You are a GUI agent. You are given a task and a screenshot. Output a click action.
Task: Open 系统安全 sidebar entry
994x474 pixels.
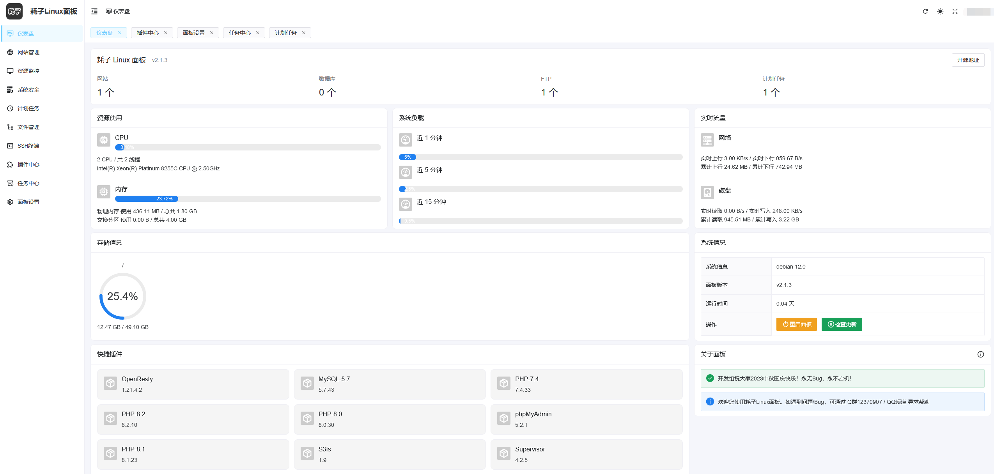click(28, 90)
